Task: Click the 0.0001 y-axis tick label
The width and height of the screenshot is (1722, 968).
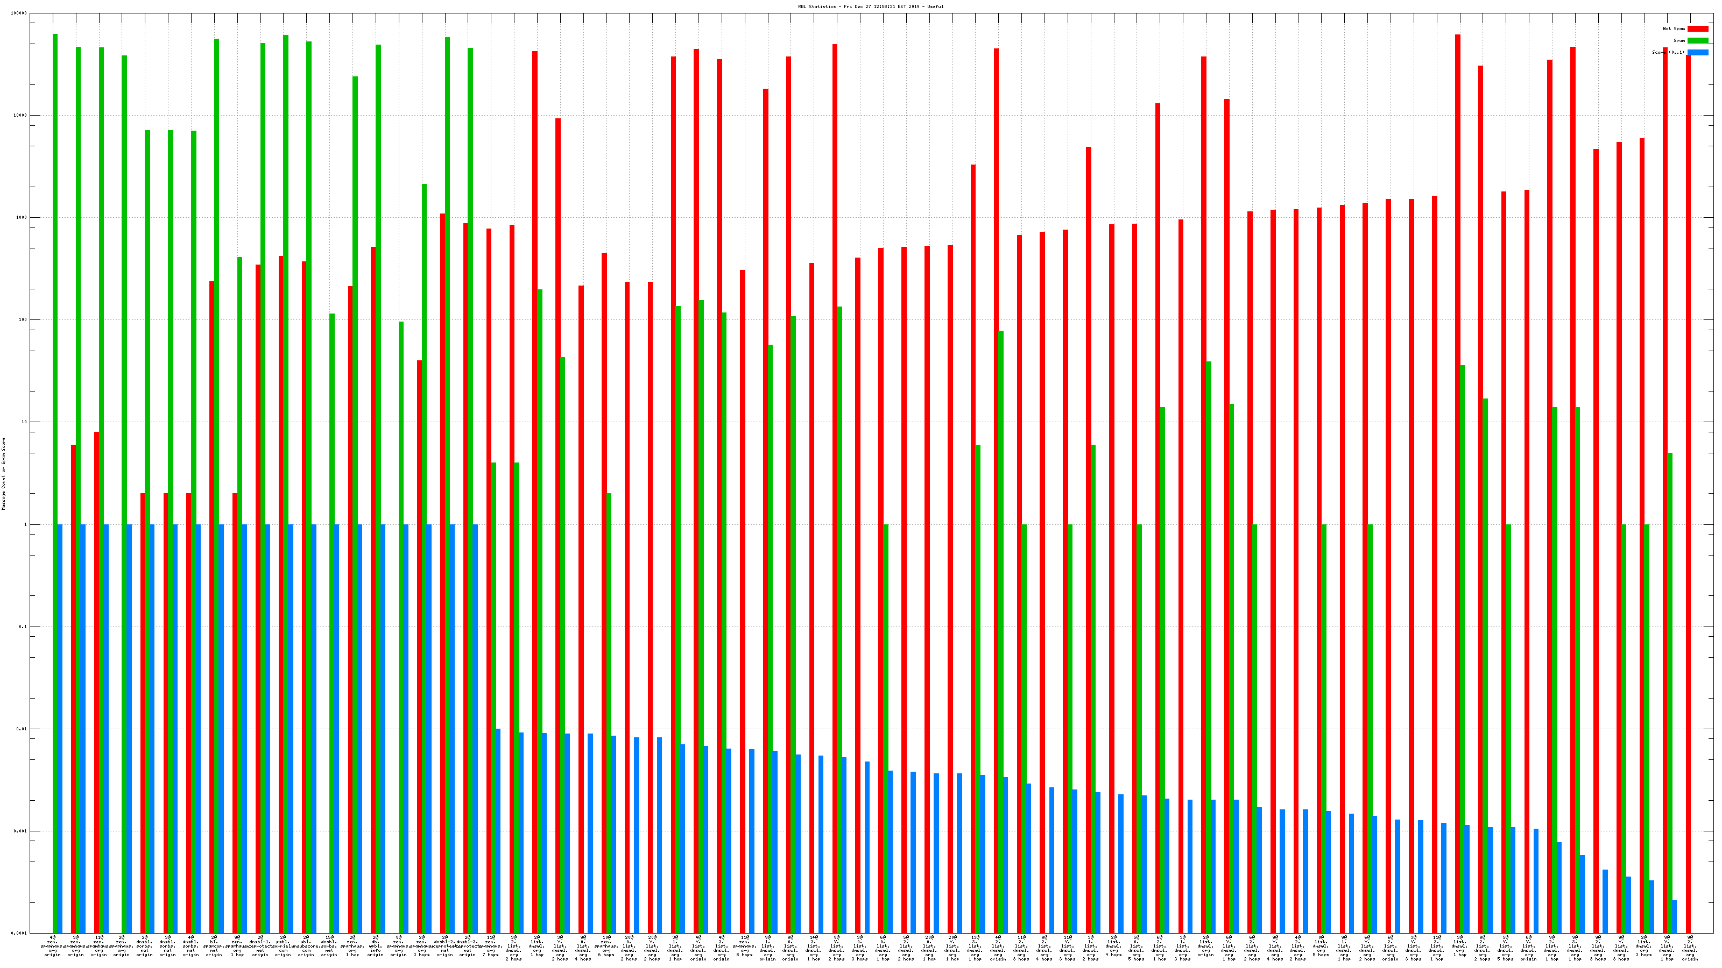Action: click(x=19, y=933)
